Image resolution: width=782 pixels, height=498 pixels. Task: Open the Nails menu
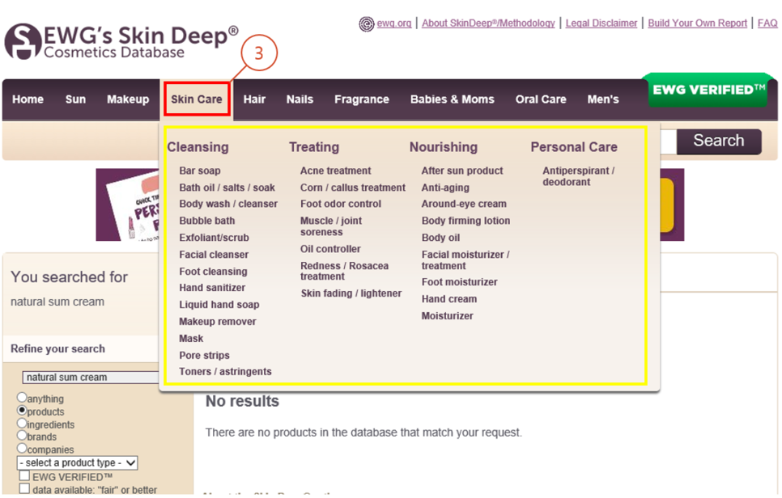point(300,99)
